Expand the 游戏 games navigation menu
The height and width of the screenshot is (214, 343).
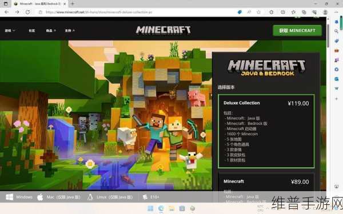tap(10, 30)
